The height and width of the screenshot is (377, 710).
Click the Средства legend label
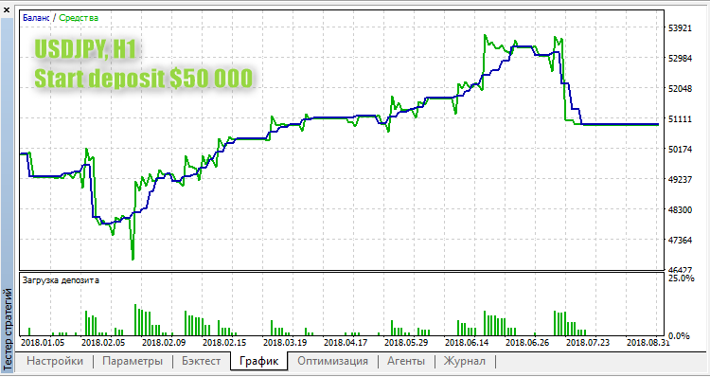(79, 18)
